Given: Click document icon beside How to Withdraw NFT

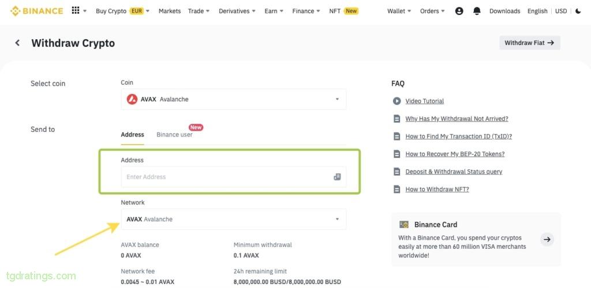Looking at the screenshot, I should tap(397, 190).
